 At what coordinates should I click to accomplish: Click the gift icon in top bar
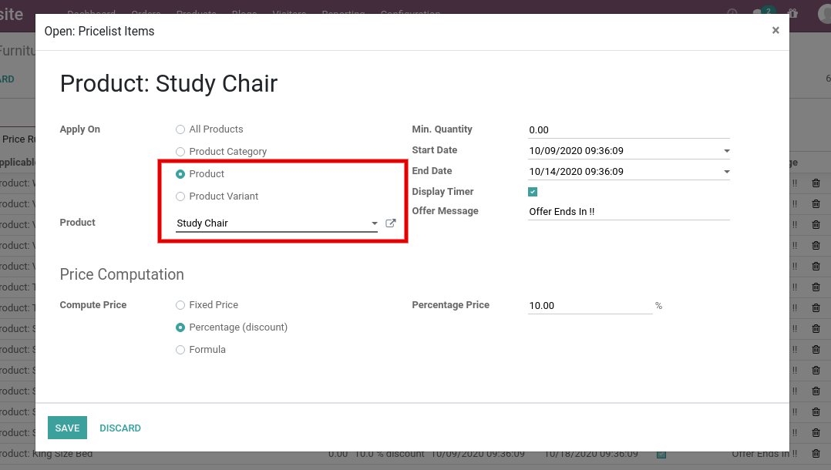coord(793,14)
